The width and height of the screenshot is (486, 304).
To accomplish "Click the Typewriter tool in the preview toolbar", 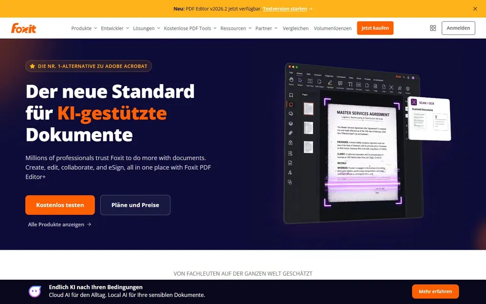I will tap(350, 86).
